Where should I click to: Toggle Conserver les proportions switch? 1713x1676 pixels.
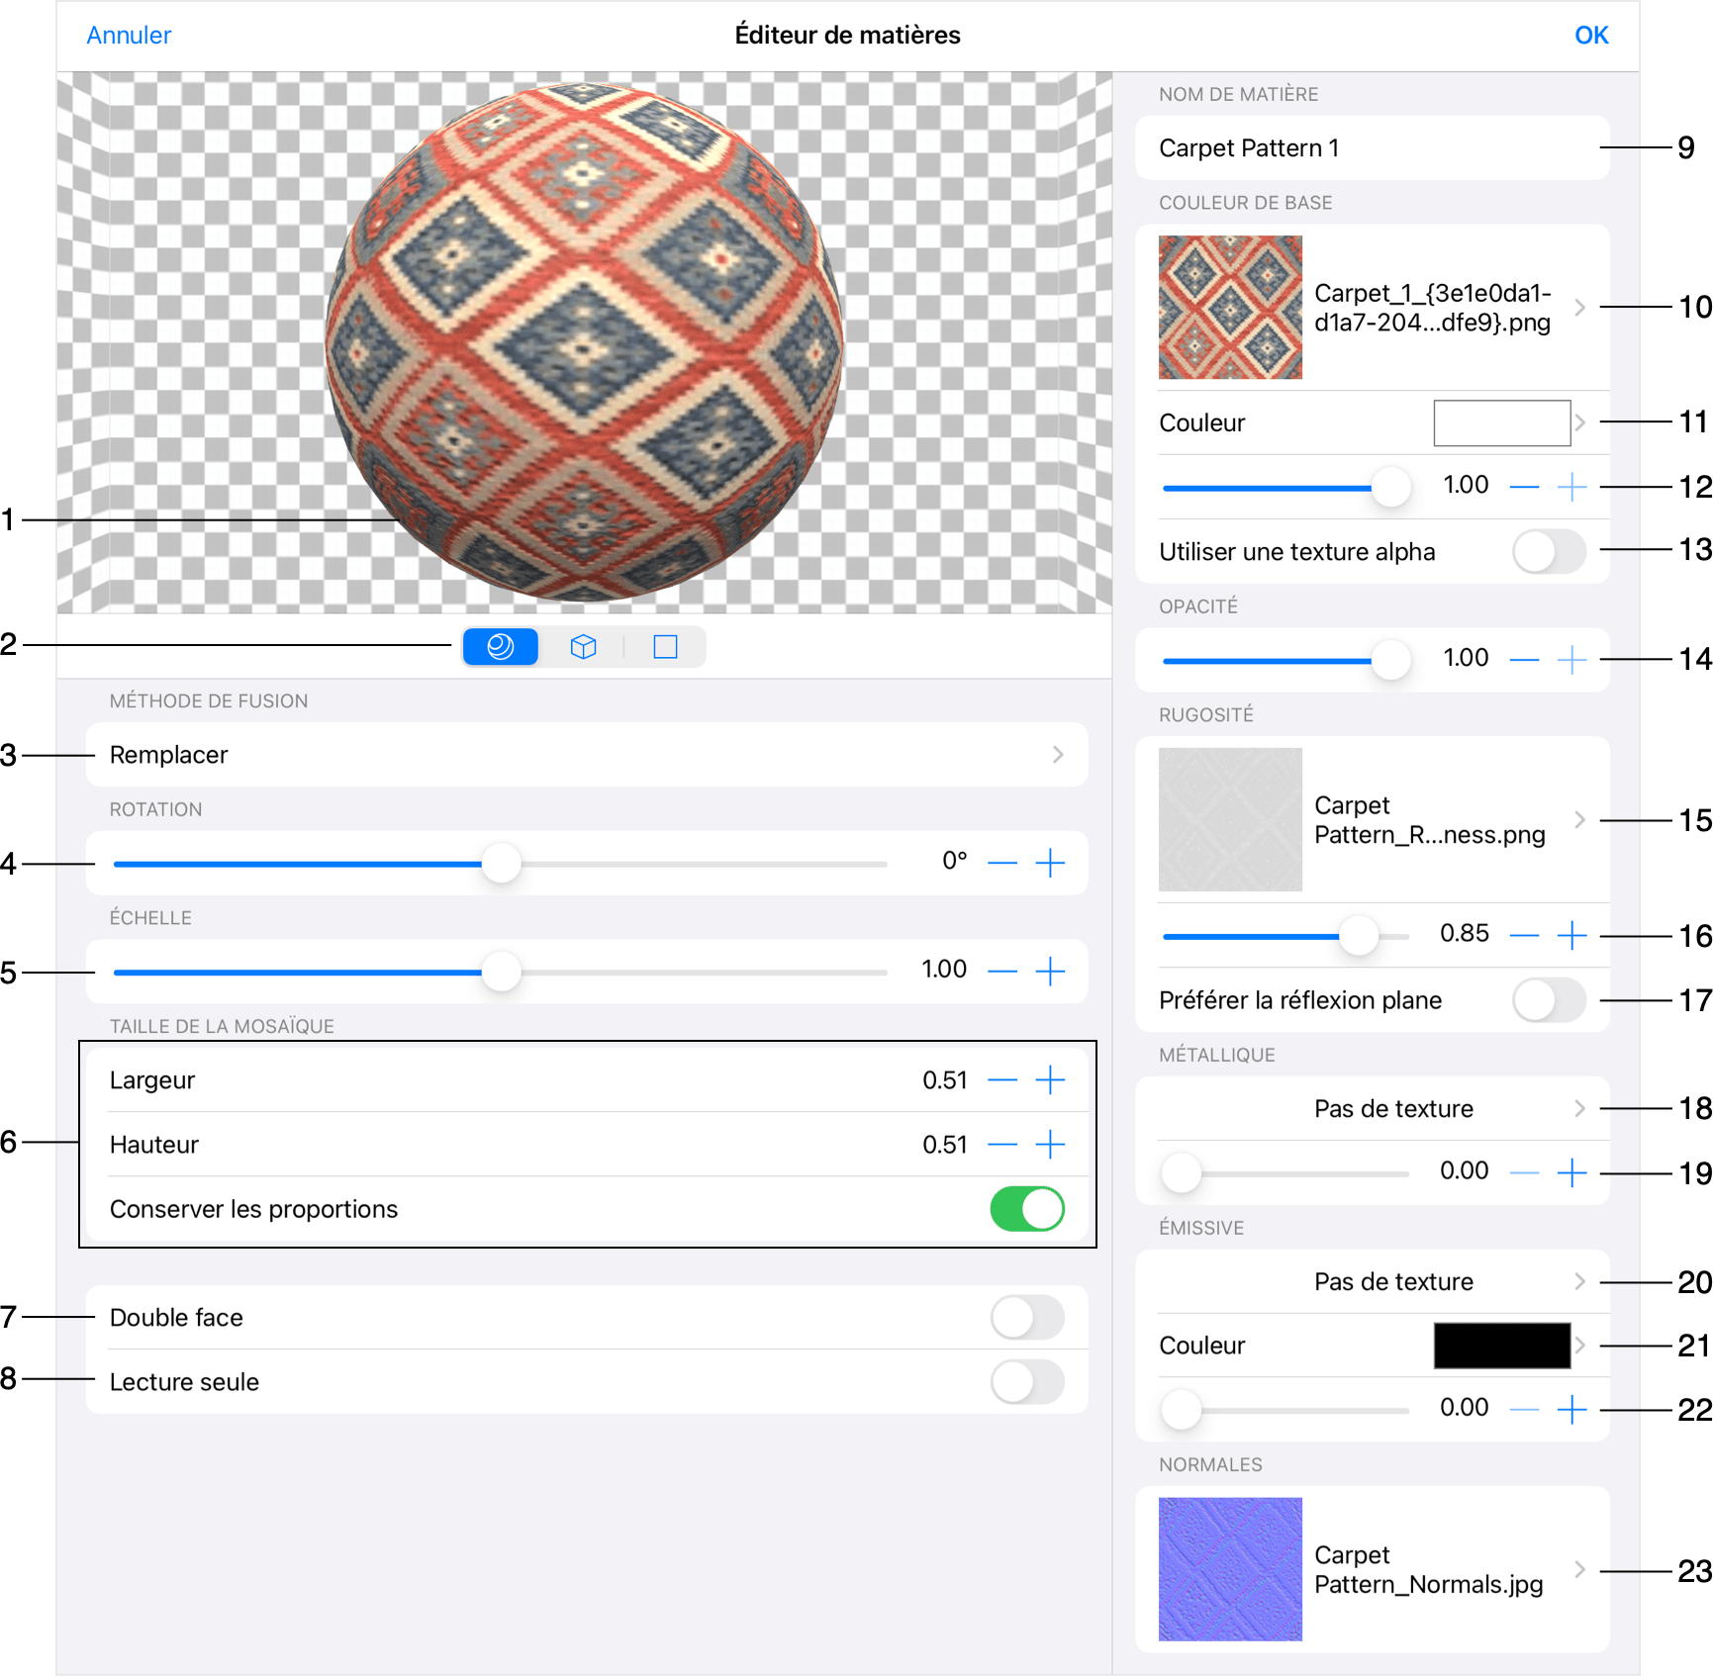pos(1027,1209)
